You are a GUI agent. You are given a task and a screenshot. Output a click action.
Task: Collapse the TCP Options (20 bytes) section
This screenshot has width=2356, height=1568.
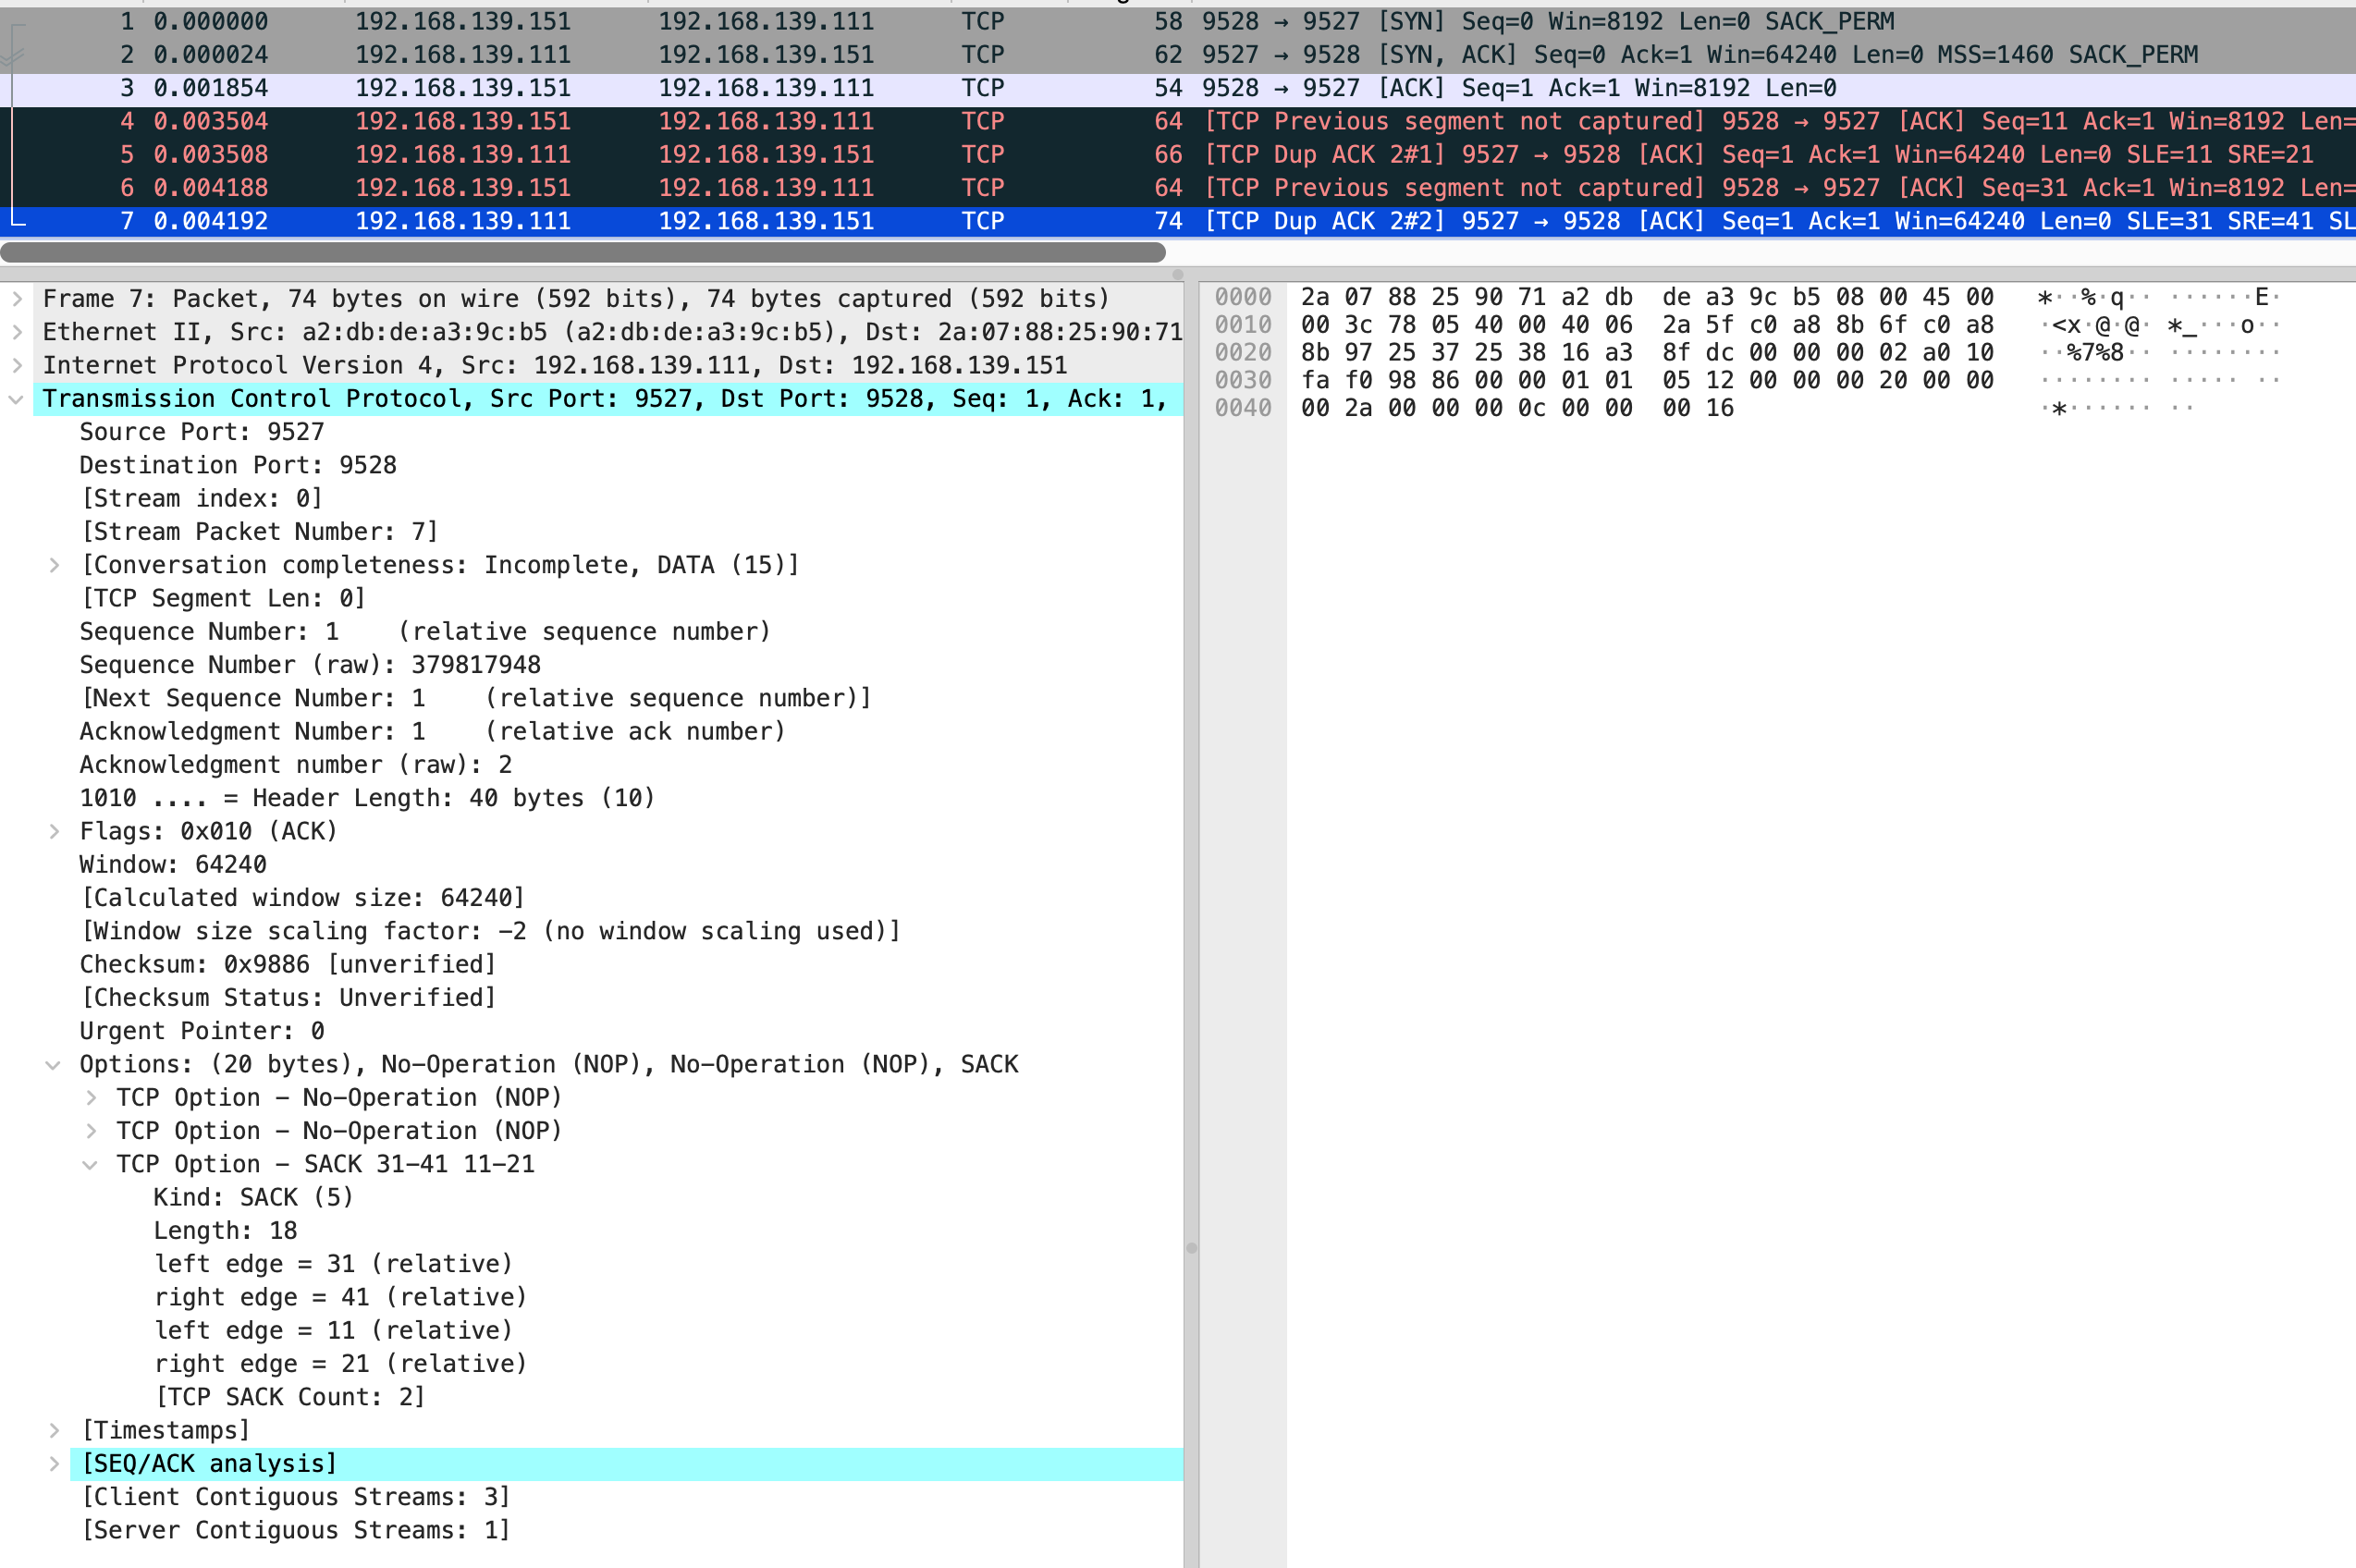click(x=54, y=1065)
